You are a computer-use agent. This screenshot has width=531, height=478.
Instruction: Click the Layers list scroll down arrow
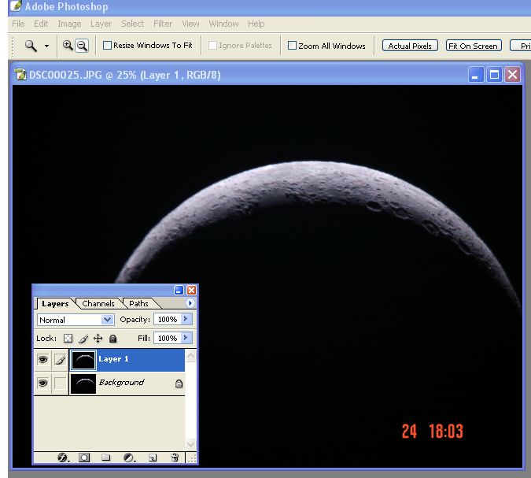[190, 444]
